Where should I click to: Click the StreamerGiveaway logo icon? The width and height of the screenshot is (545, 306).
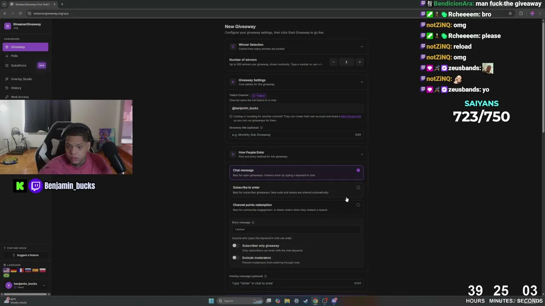pos(7,26)
